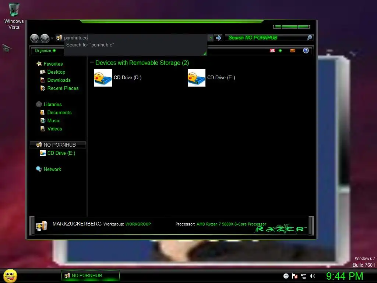The image size is (377, 283).
Task: Open Favorites in the navigation pane
Action: [x=53, y=64]
